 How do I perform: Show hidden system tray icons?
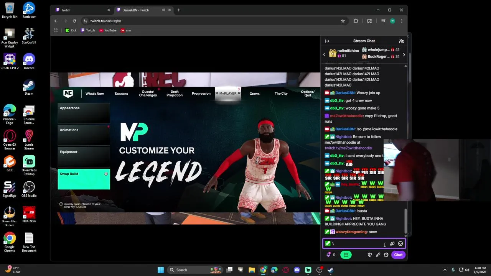[445, 270]
